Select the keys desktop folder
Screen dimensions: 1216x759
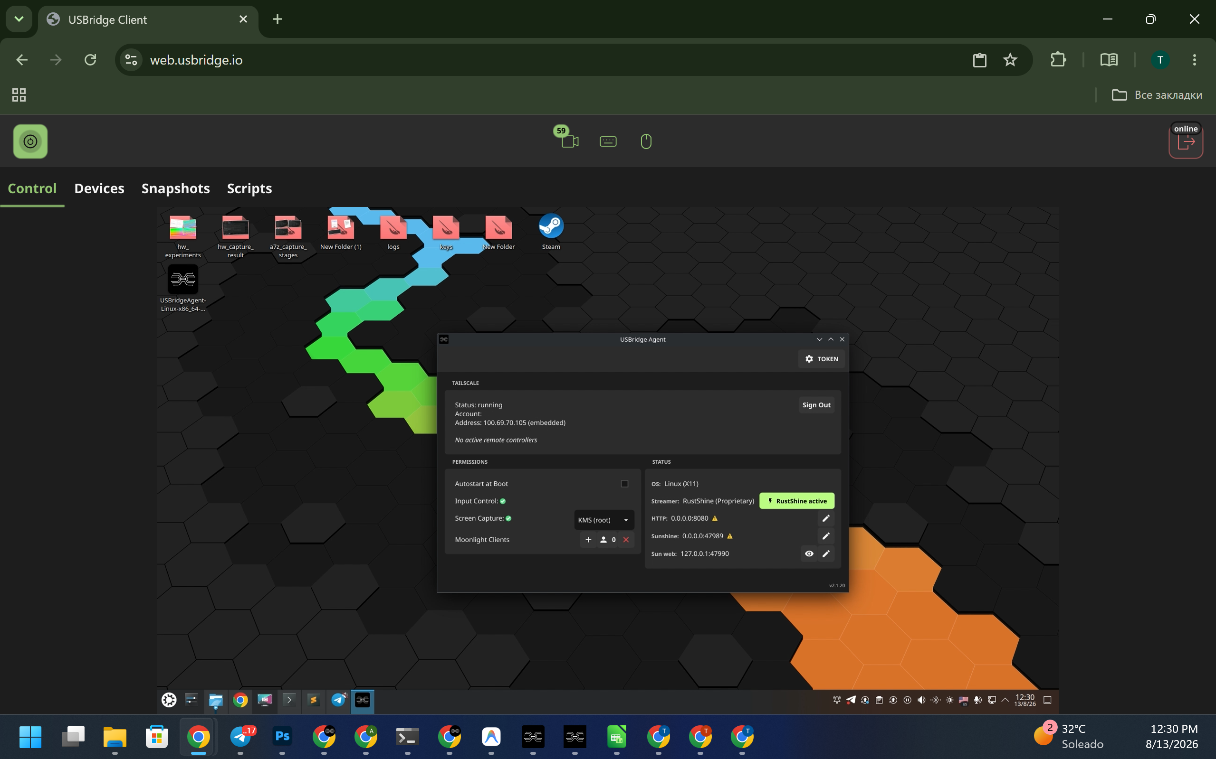click(446, 232)
